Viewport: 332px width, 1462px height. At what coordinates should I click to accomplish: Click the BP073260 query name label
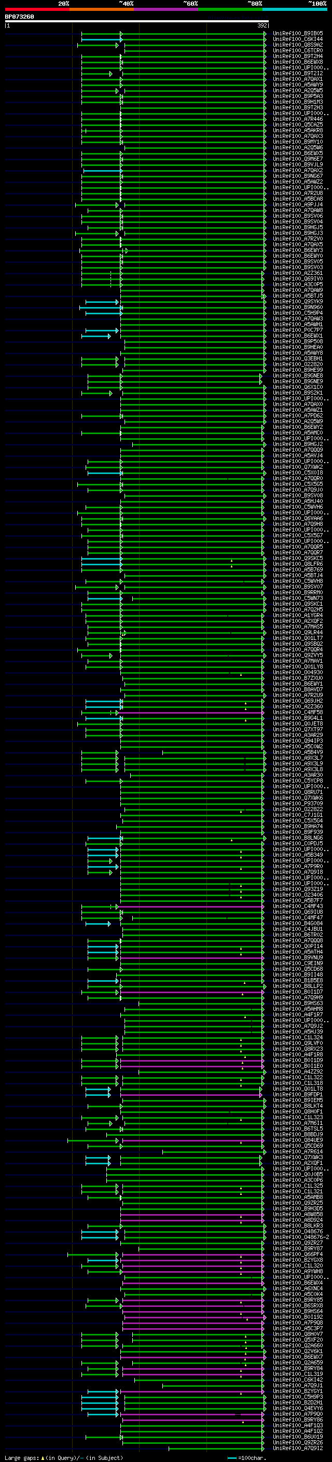tap(19, 17)
